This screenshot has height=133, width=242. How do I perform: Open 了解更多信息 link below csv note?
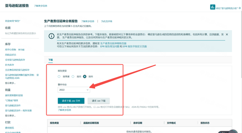64,110
